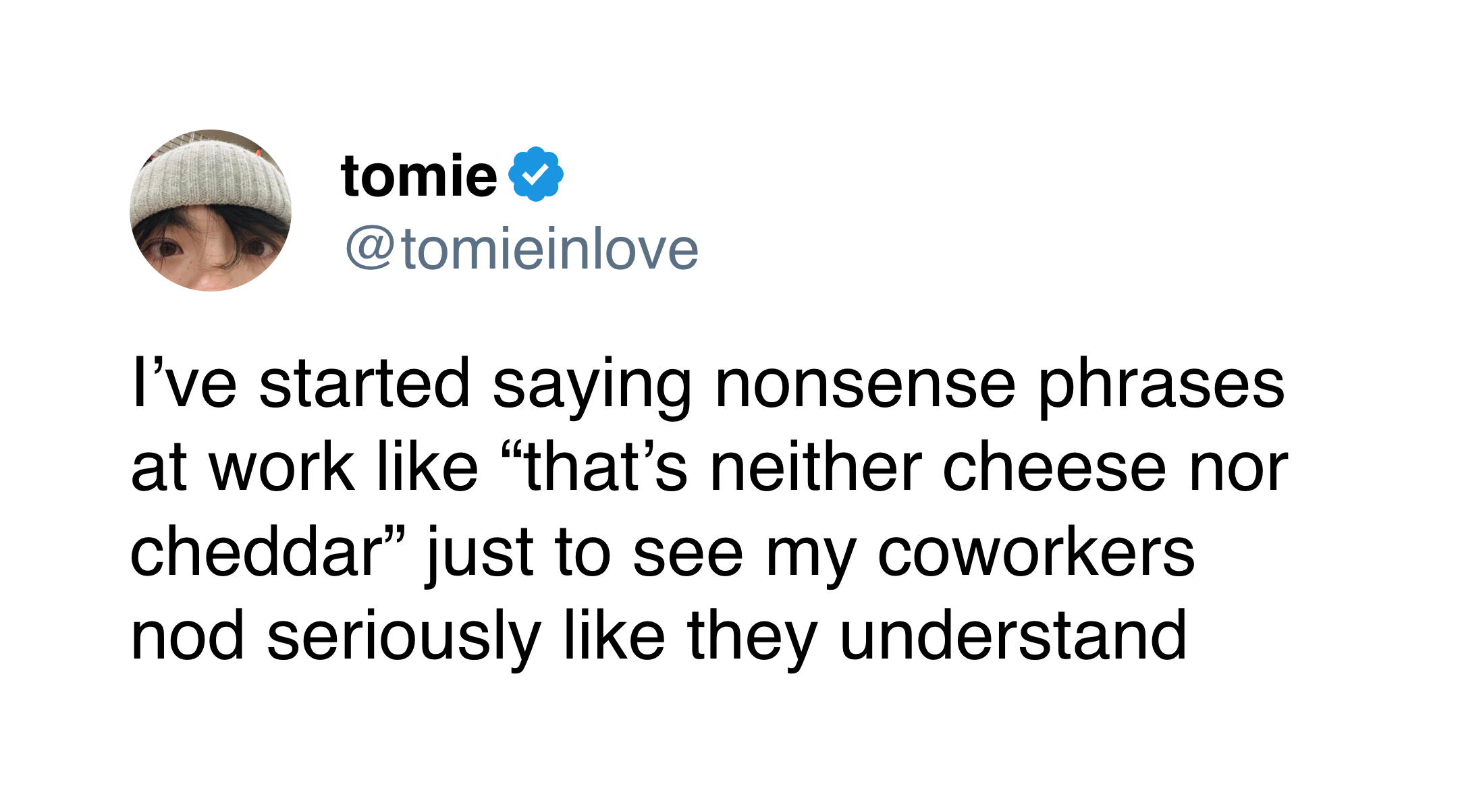Click the word "they" in the tweet

tap(752, 636)
